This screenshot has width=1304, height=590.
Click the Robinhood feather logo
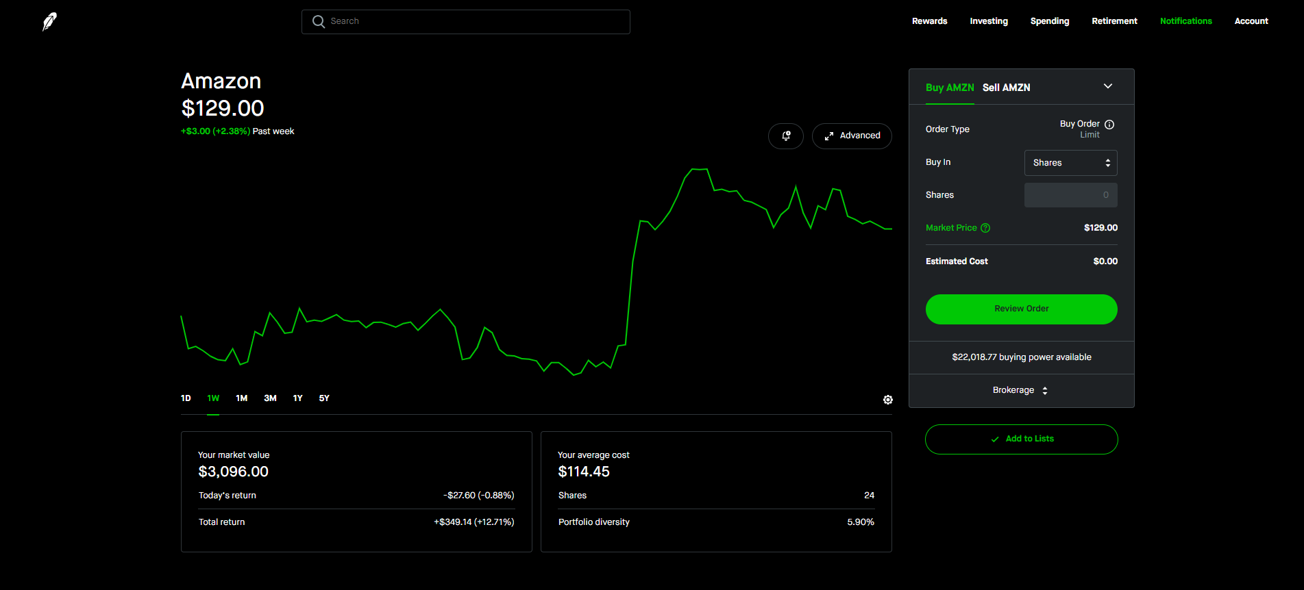pyautogui.click(x=49, y=22)
